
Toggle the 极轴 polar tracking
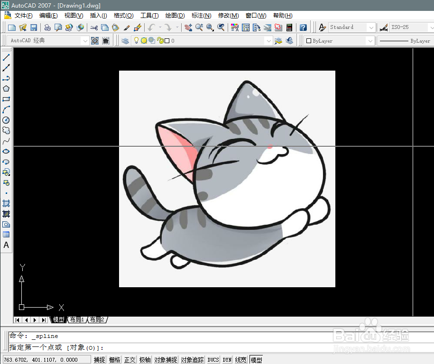pos(145,360)
